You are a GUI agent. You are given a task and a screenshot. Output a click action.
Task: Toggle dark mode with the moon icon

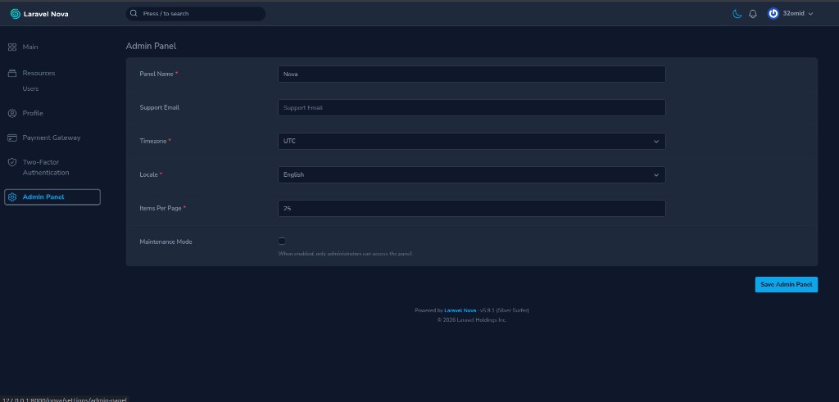click(737, 14)
